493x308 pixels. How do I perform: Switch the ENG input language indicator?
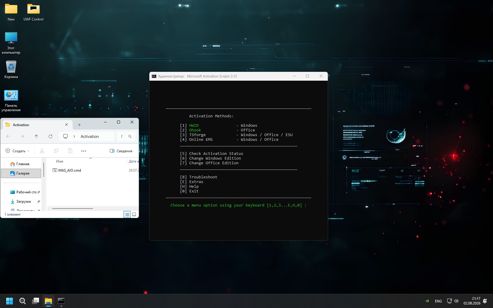tap(438, 301)
